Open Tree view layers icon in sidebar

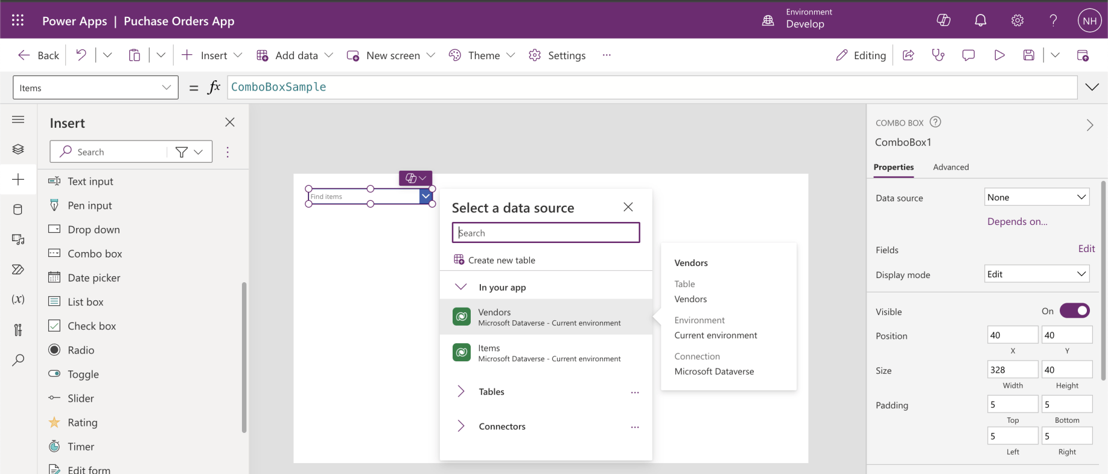point(18,149)
